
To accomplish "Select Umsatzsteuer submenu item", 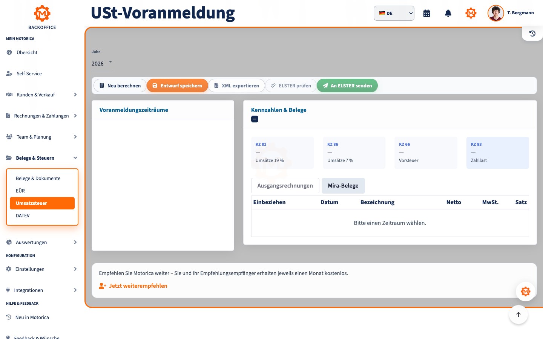I will [42, 203].
